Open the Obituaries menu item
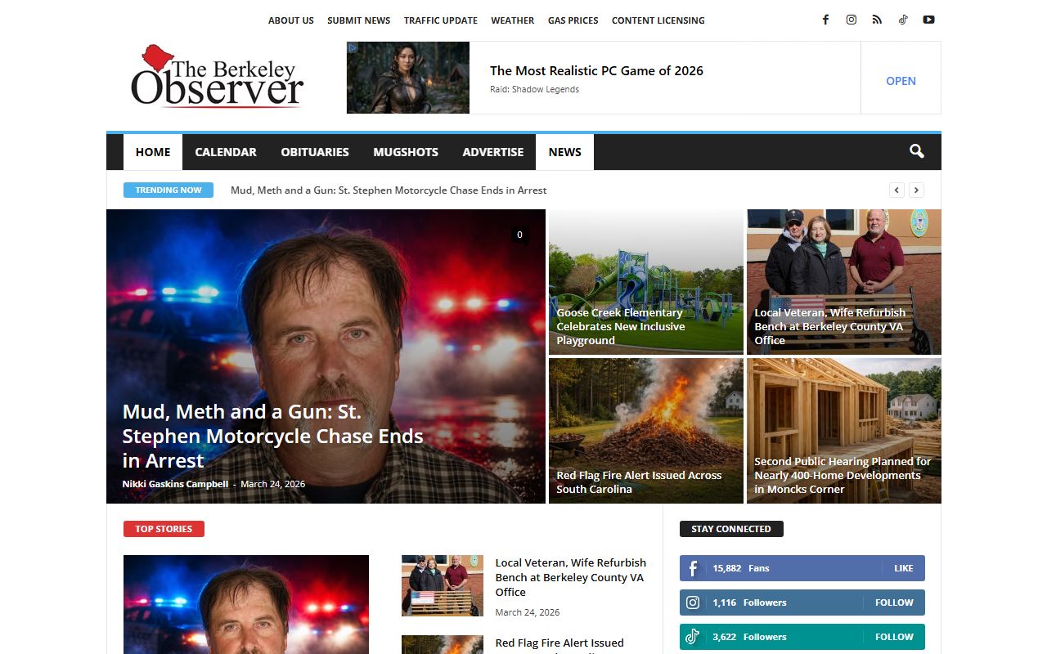Viewport: 1047px width, 654px height. (x=315, y=152)
